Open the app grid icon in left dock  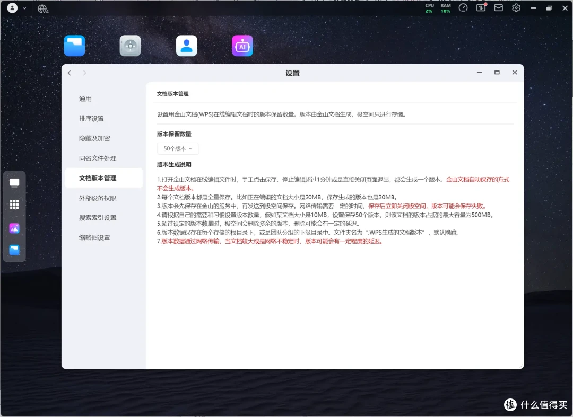[x=14, y=205]
